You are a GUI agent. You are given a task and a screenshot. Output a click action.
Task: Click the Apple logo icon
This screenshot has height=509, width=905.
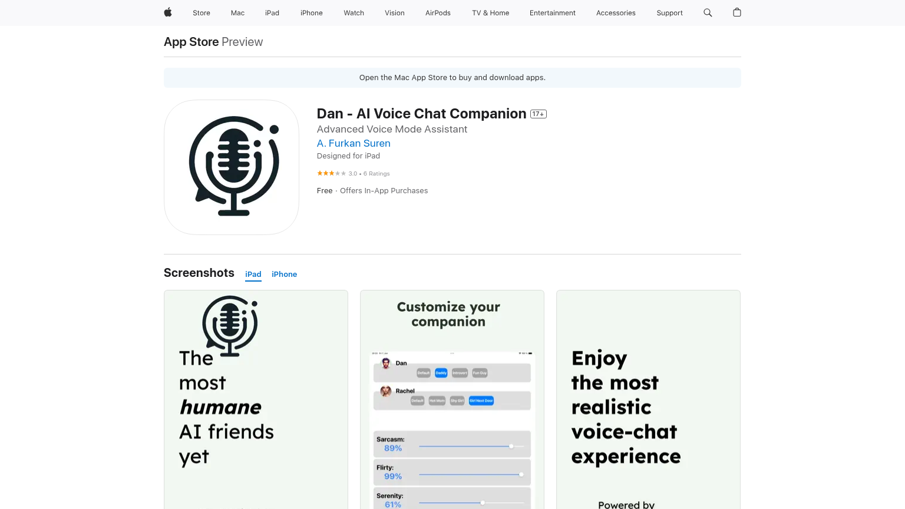pyautogui.click(x=168, y=12)
